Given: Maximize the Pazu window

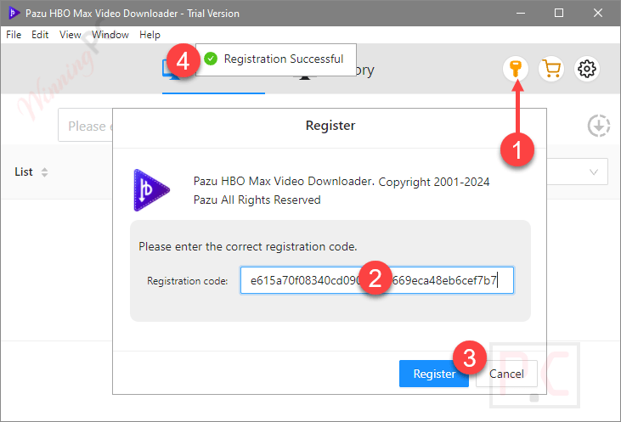Looking at the screenshot, I should pyautogui.click(x=559, y=13).
